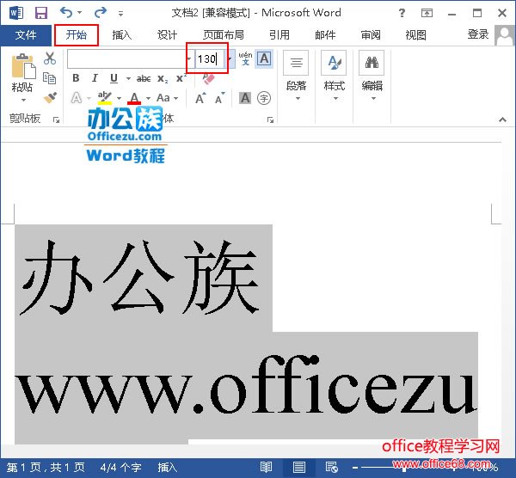The height and width of the screenshot is (478, 516).
Task: Open the Help question mark
Action: click(x=402, y=13)
